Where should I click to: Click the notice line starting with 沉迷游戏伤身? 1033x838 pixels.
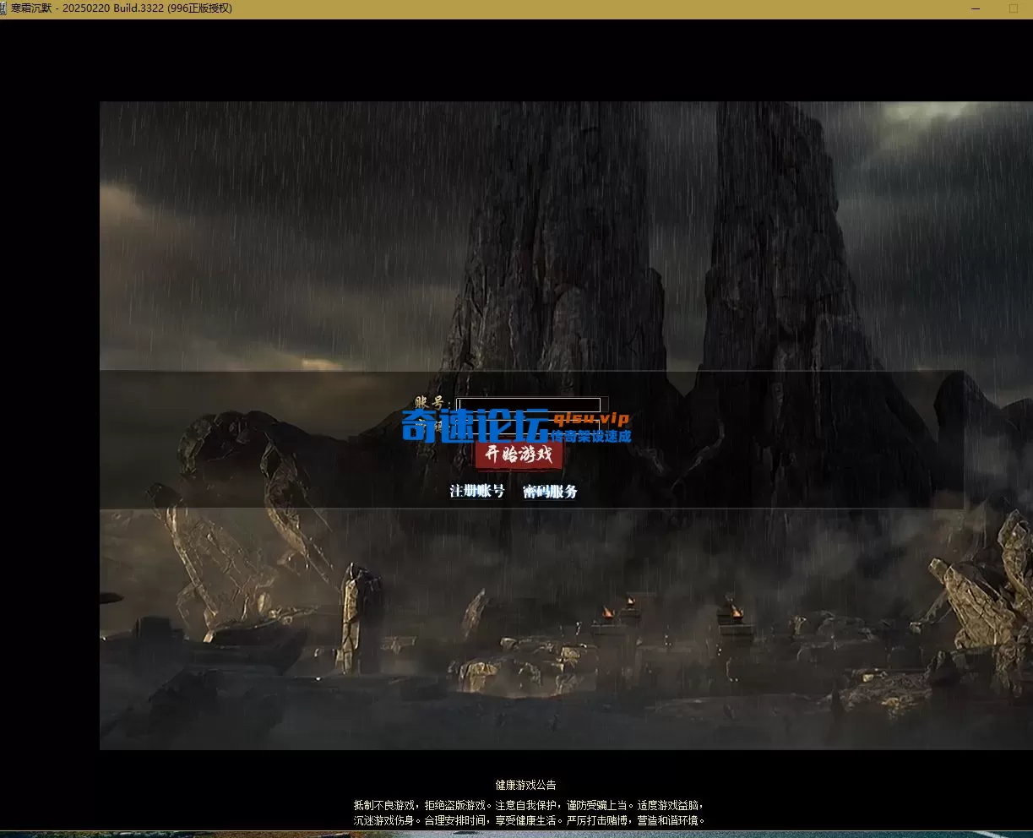[528, 820]
